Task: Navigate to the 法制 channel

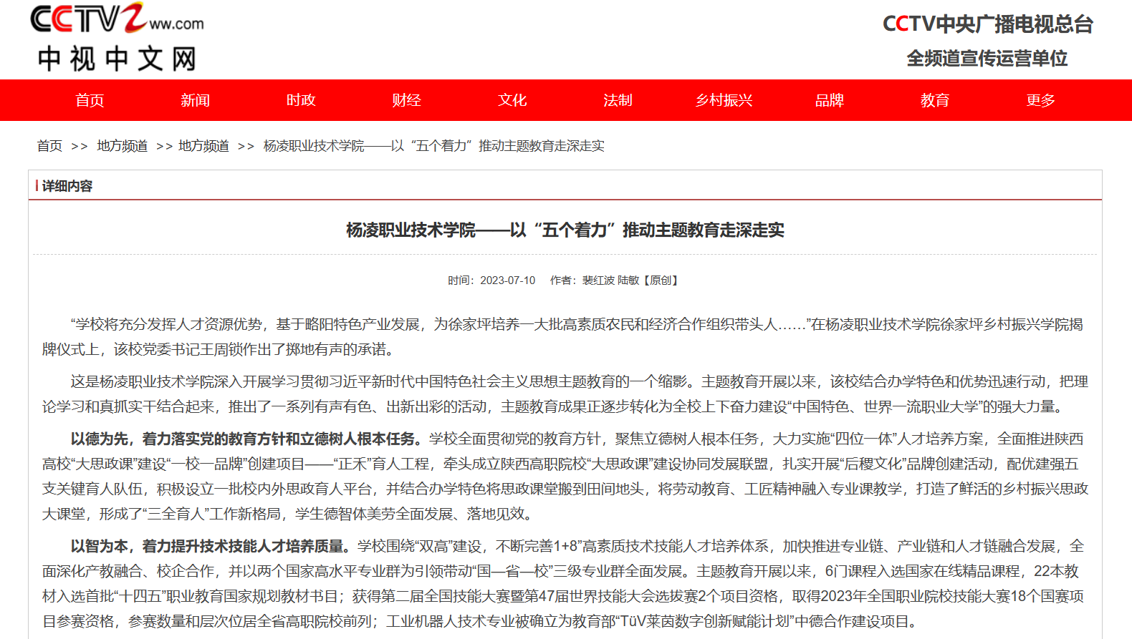Action: pos(618,100)
